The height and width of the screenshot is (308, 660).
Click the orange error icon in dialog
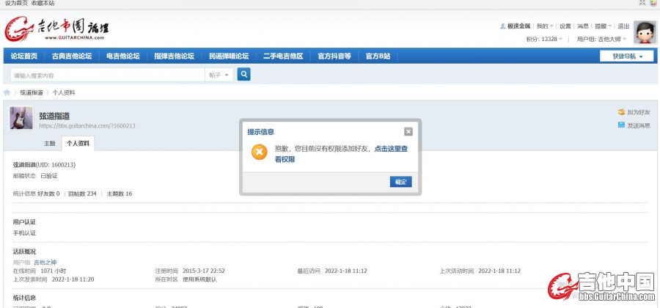coord(260,153)
